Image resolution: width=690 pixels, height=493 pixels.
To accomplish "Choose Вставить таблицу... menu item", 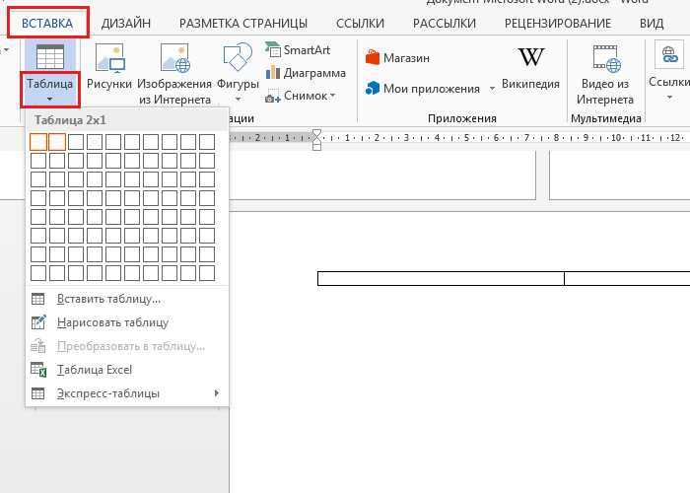I will pyautogui.click(x=127, y=299).
